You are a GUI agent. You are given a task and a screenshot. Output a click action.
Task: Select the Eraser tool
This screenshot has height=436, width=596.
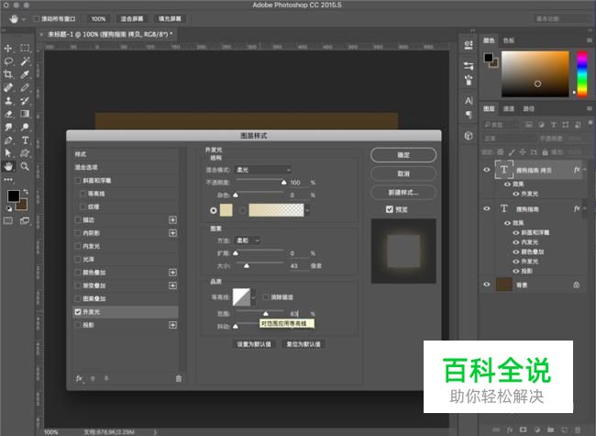tap(8, 114)
